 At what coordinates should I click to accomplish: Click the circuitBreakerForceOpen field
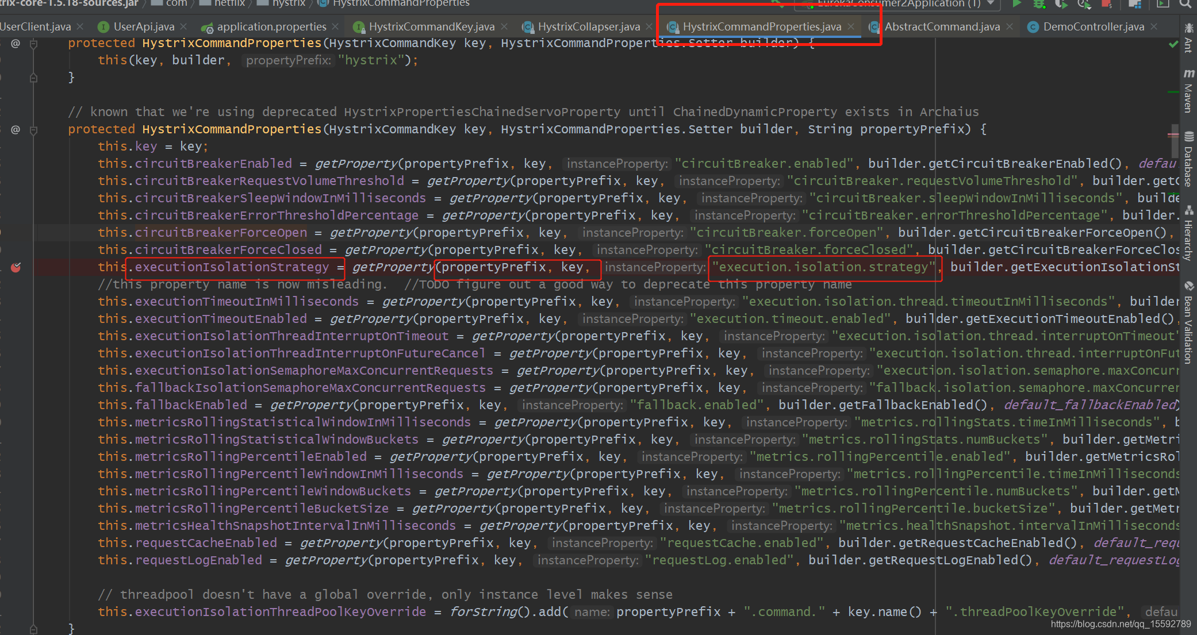(x=221, y=233)
